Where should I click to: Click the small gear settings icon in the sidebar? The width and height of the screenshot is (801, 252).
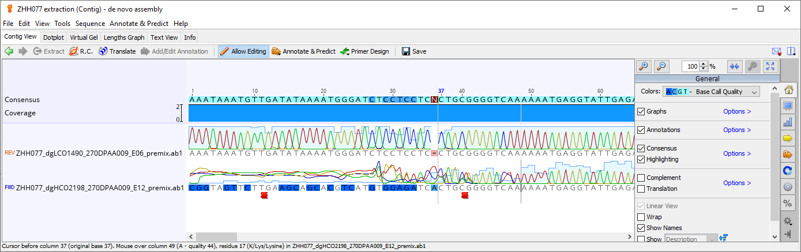[x=788, y=220]
